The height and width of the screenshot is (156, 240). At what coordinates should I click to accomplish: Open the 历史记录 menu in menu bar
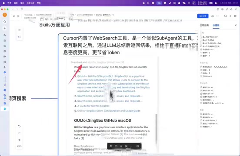pos(30,3)
